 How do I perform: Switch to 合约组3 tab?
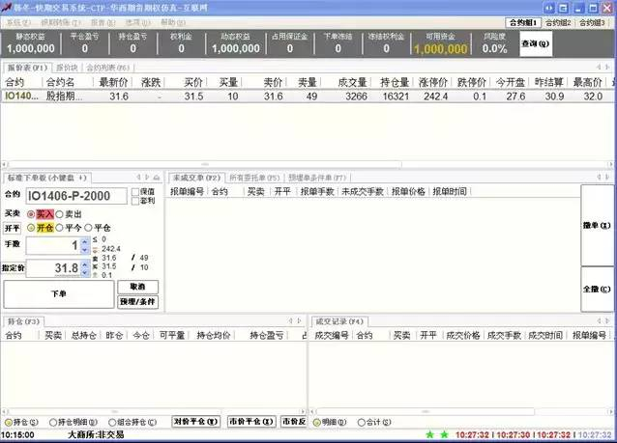click(592, 23)
